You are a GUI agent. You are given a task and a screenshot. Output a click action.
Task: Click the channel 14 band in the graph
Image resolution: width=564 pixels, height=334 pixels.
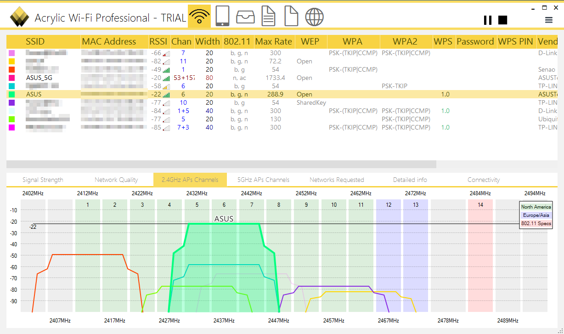click(480, 255)
